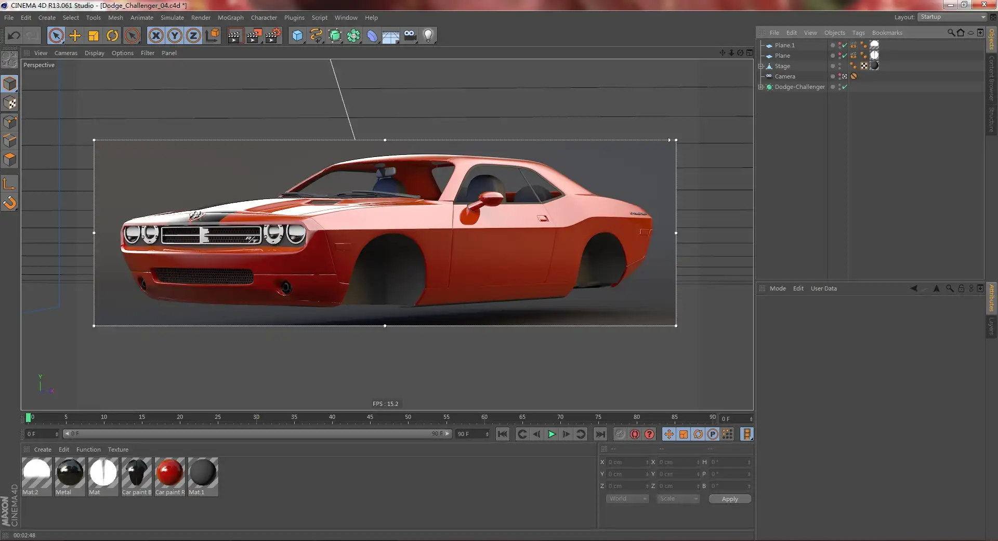The image size is (998, 541).
Task: Click the Apply button
Action: tap(730, 499)
